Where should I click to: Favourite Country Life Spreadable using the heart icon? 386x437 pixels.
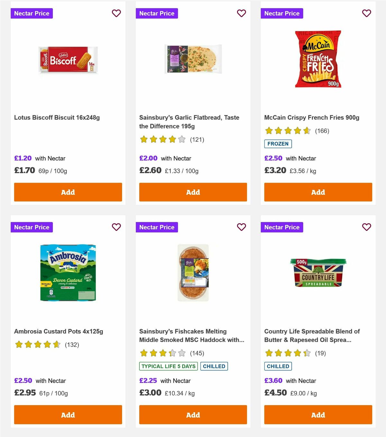pos(366,227)
